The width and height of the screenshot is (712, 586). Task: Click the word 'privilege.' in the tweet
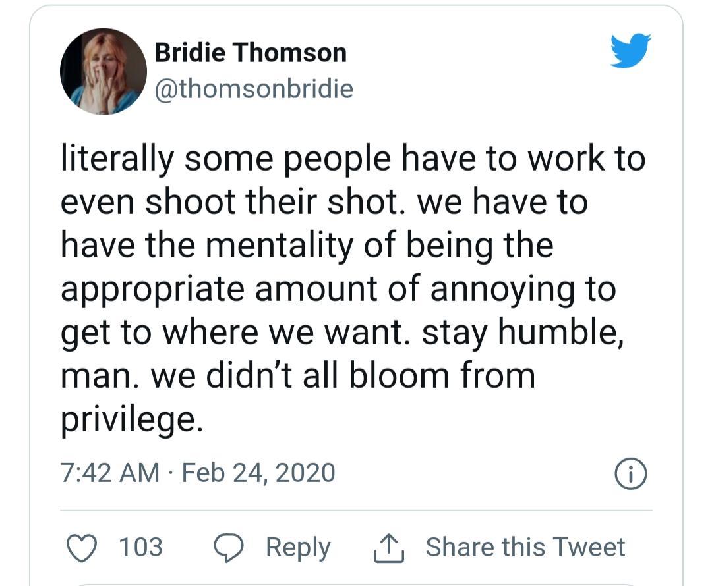(x=132, y=421)
